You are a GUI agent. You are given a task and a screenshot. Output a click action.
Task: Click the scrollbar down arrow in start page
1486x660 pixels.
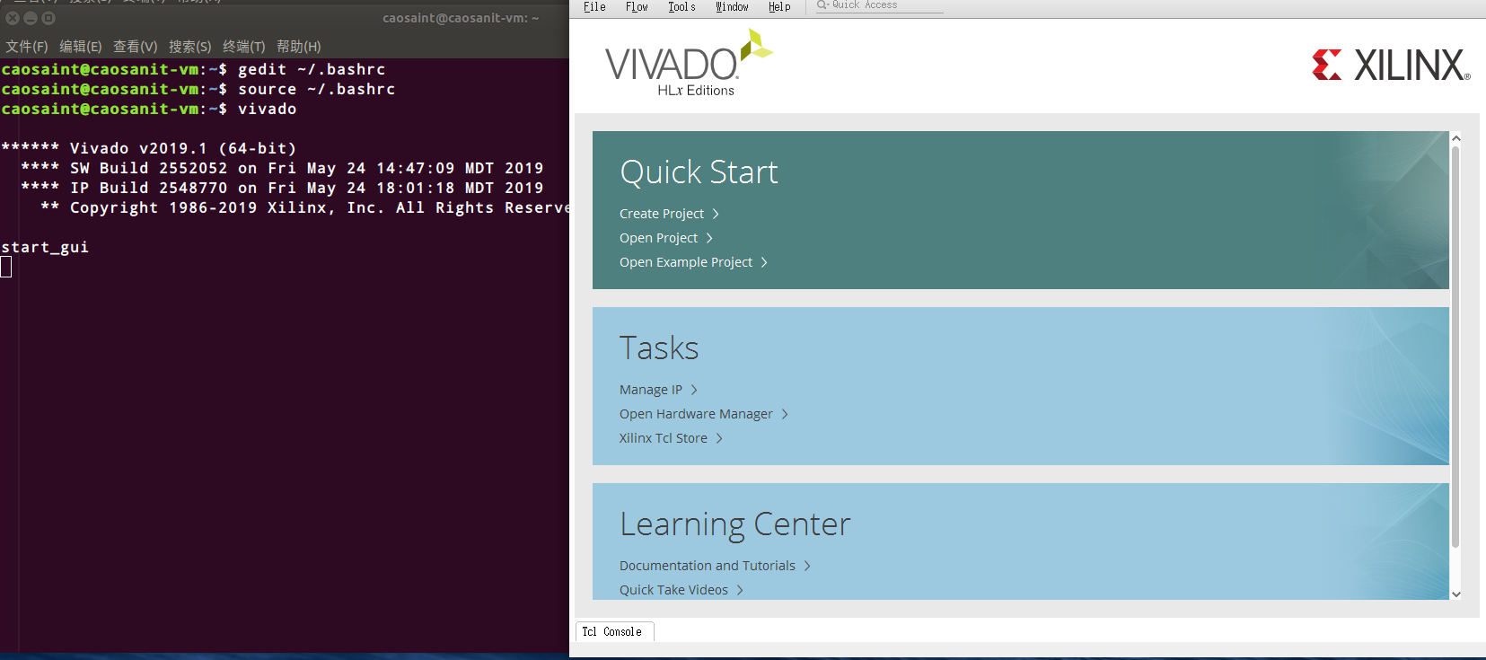click(1456, 594)
